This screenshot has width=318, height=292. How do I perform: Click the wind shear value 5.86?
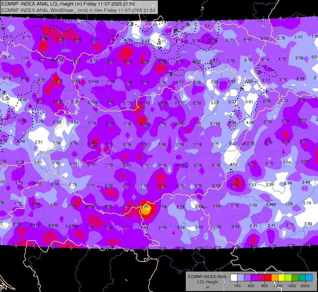pyautogui.click(x=22, y=121)
